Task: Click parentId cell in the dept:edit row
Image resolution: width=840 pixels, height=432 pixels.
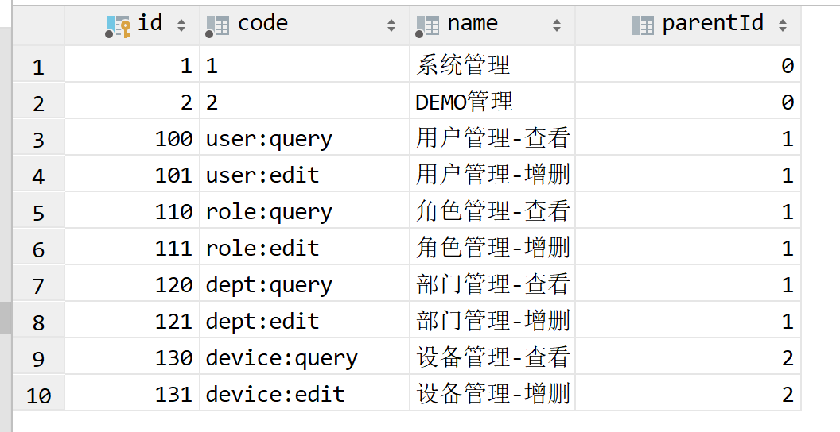Action: 688,321
